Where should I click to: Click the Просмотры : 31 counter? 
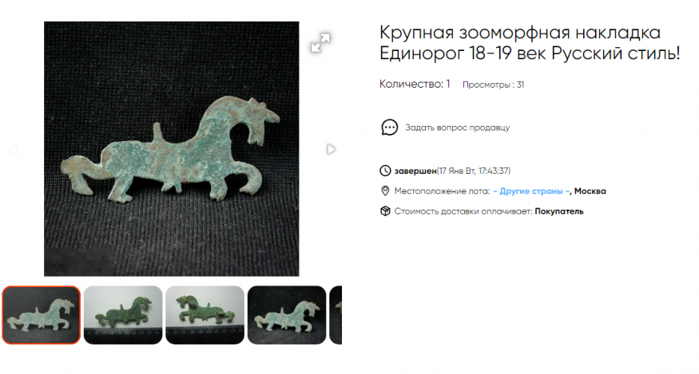(493, 85)
